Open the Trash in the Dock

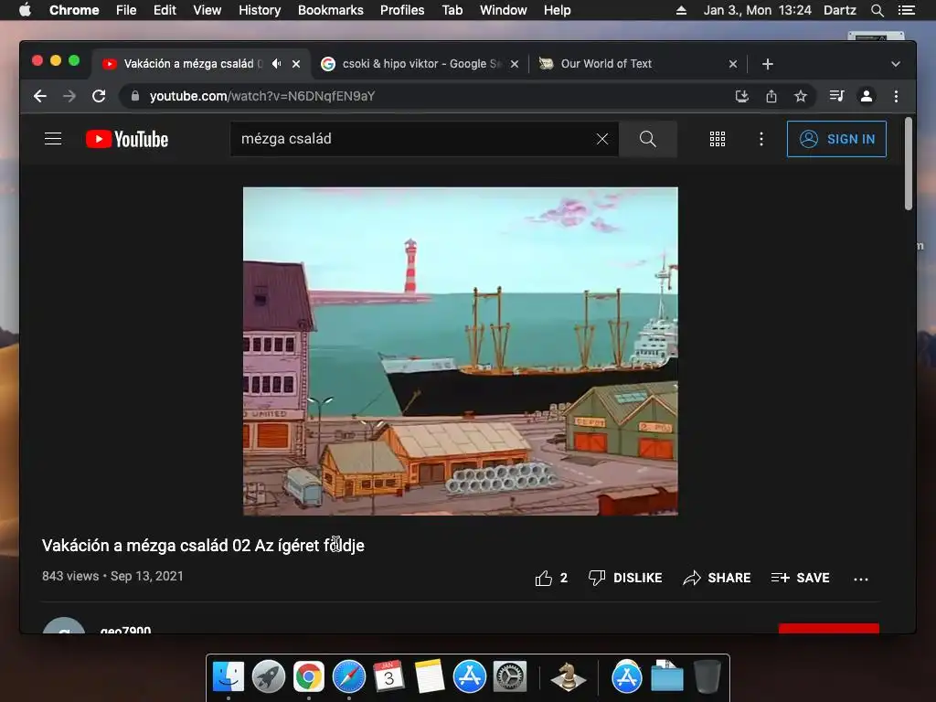coord(707,677)
